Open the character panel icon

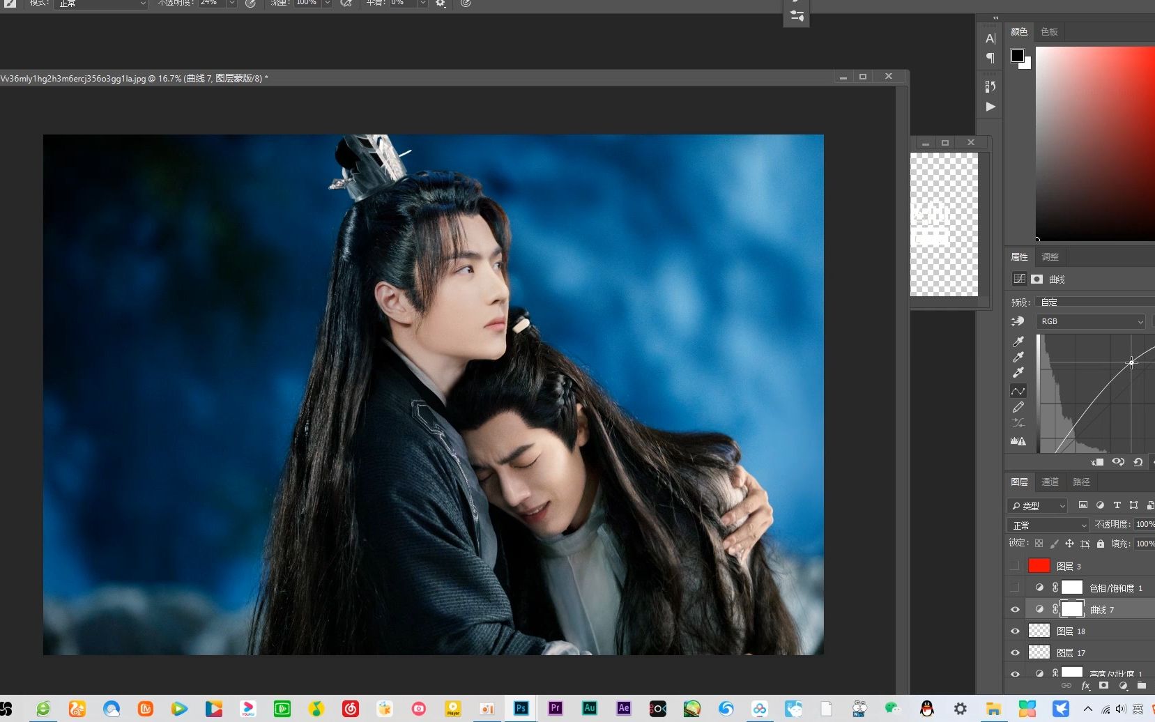pos(990,38)
